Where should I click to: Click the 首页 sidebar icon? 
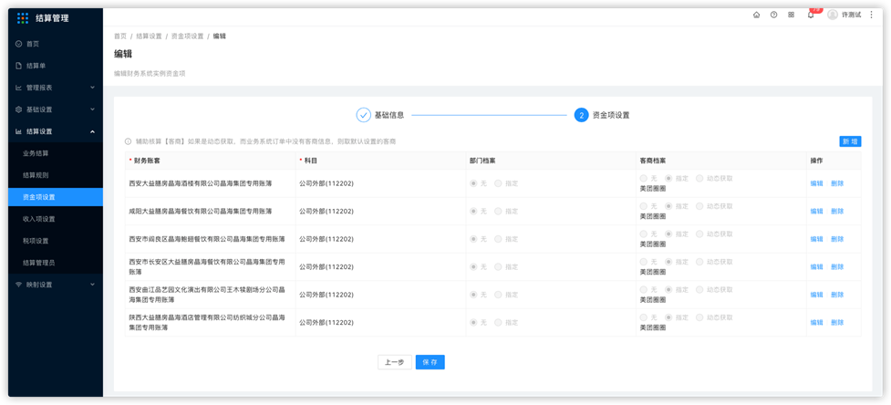click(x=19, y=44)
